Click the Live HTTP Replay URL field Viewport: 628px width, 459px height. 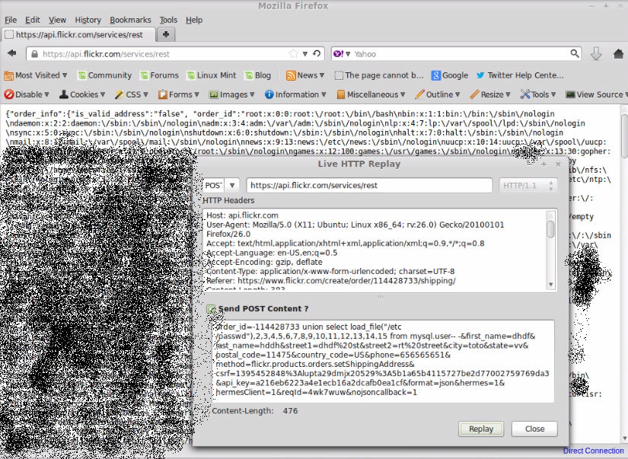click(x=369, y=186)
